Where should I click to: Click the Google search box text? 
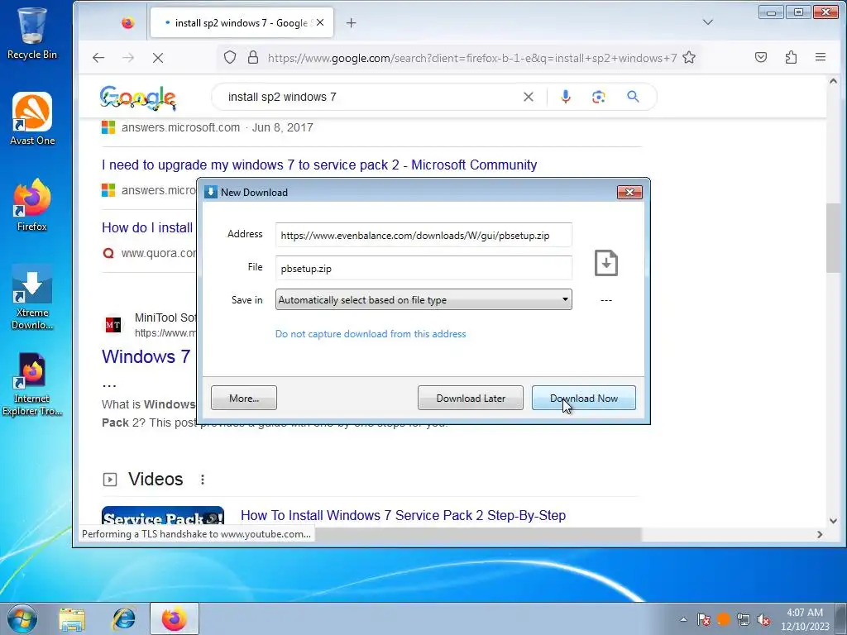[282, 97]
